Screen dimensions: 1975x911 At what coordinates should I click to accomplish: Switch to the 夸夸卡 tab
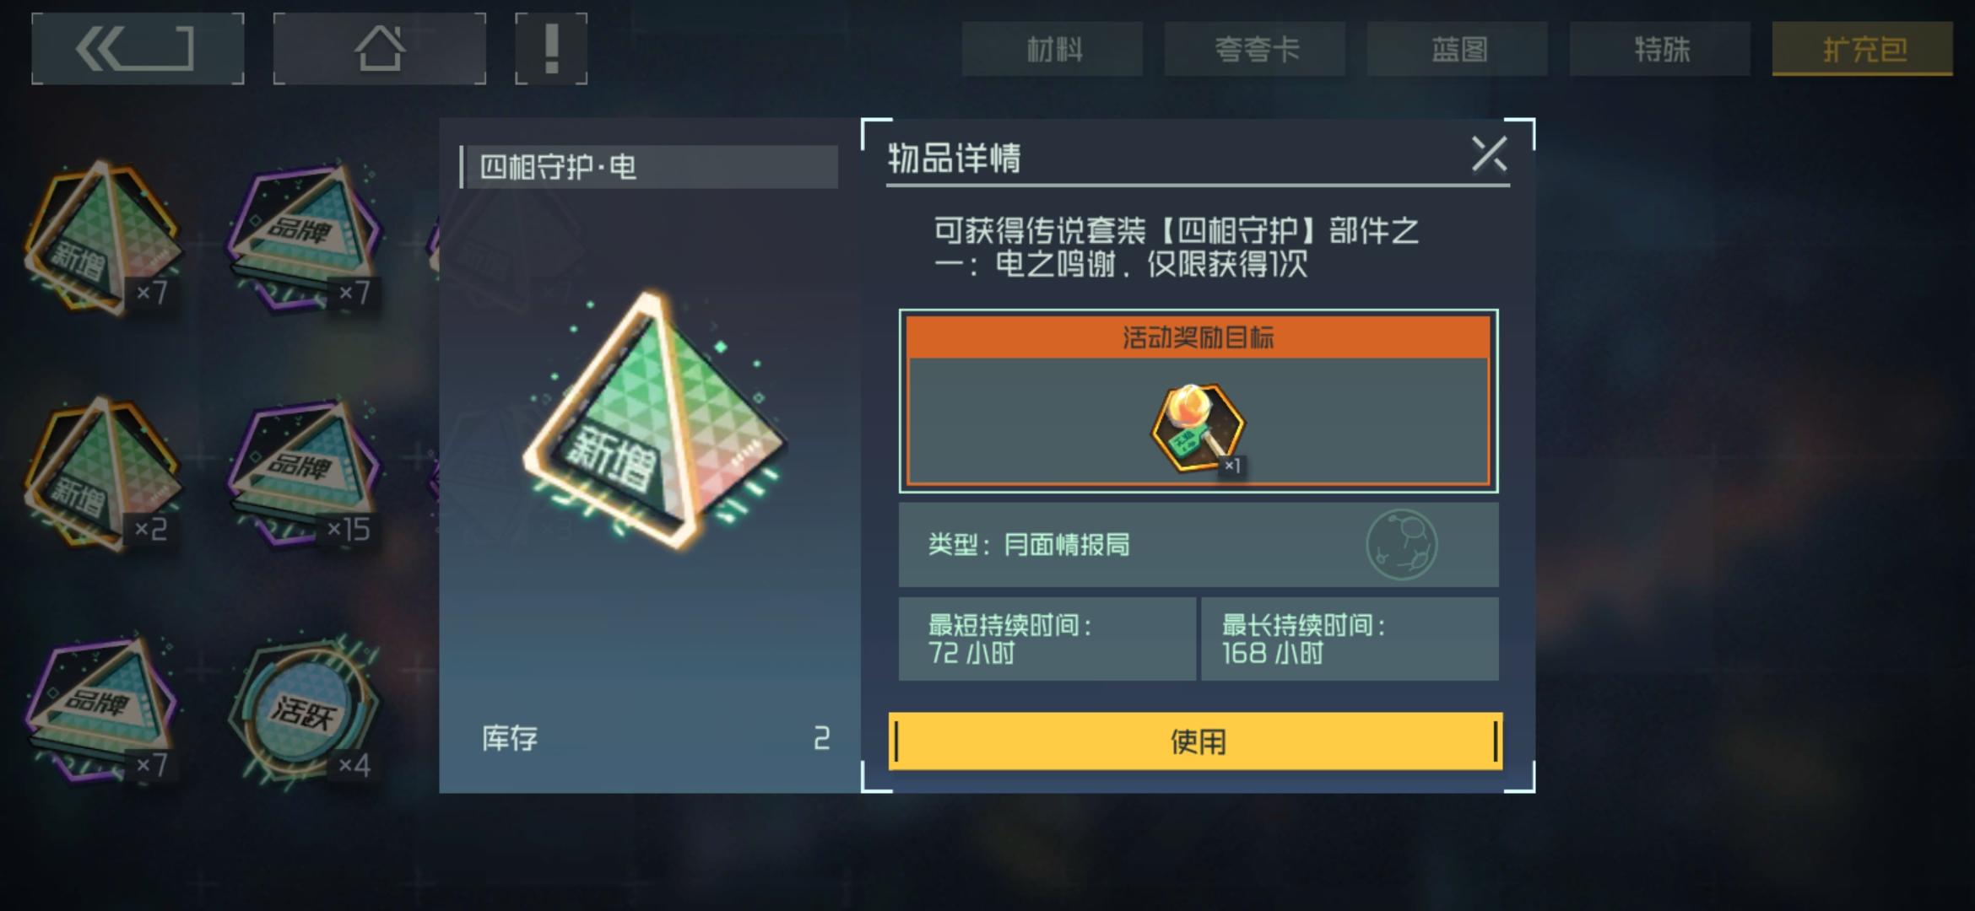point(1255,49)
